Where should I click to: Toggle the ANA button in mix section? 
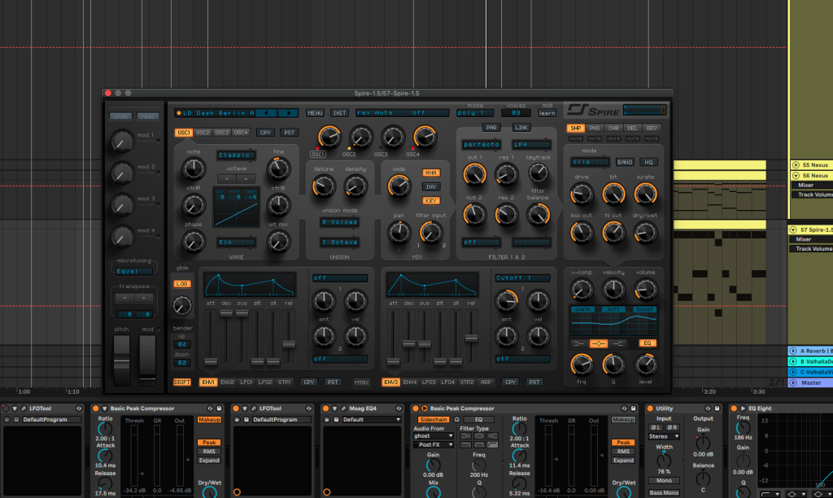(431, 173)
